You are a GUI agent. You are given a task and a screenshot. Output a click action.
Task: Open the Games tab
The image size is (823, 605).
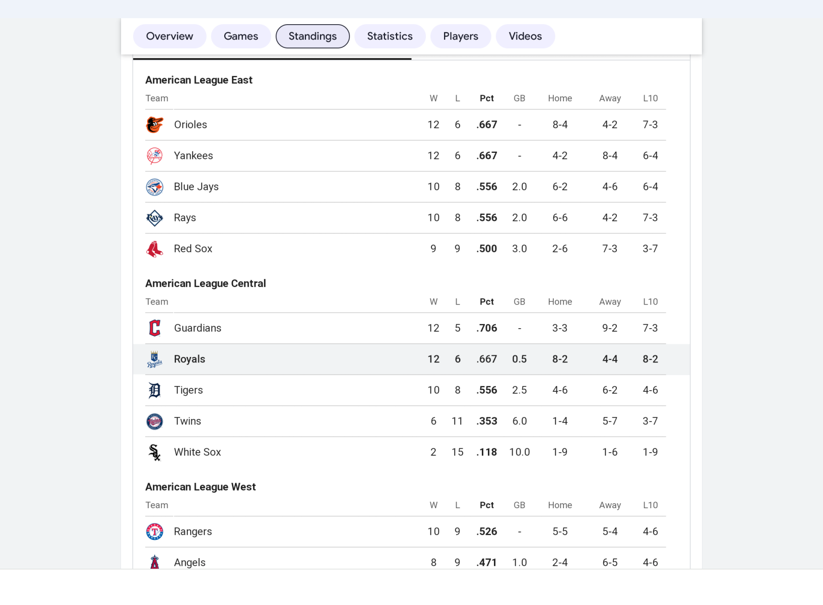click(x=241, y=36)
